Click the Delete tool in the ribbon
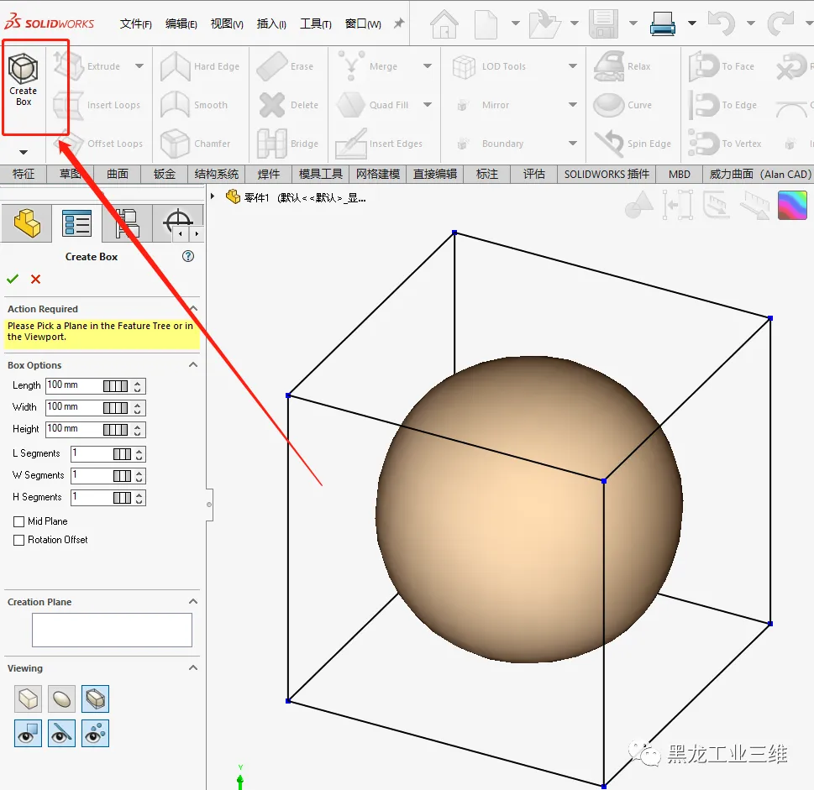The height and width of the screenshot is (790, 814). (287, 105)
